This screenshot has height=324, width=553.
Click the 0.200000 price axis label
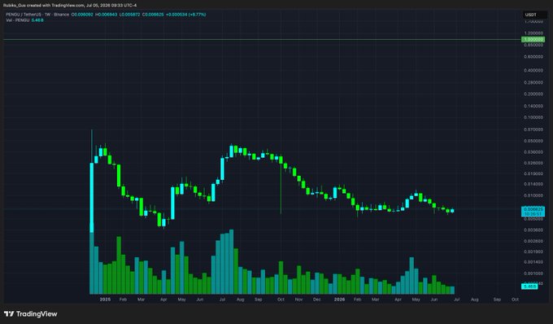tap(533, 94)
